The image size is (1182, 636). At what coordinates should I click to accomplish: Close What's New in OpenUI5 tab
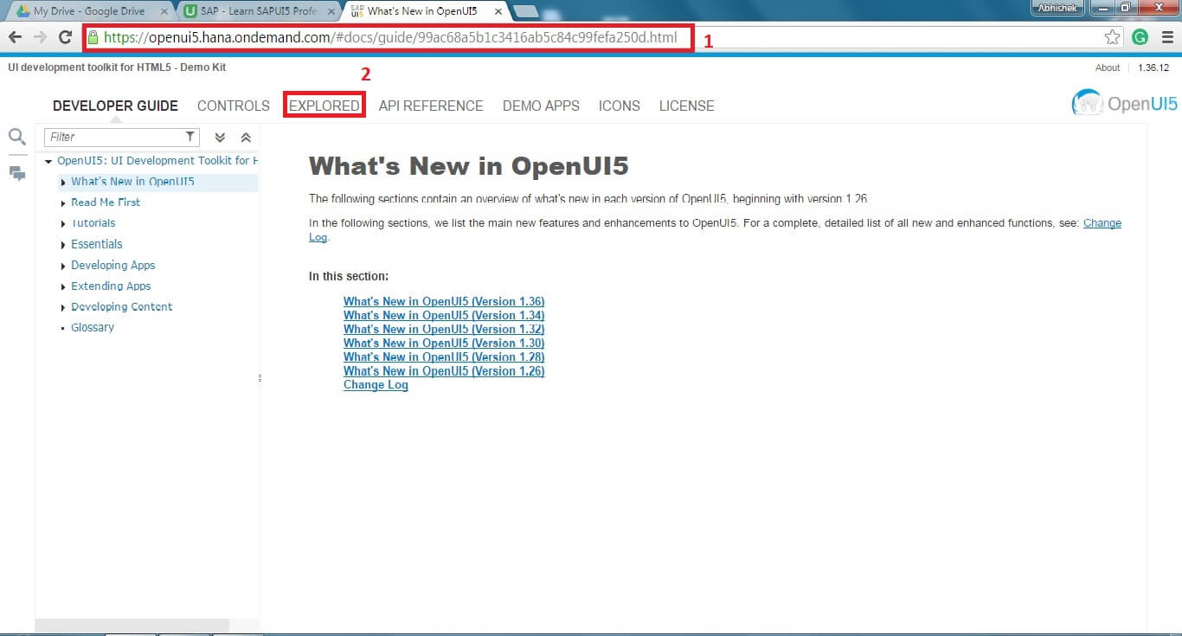click(x=497, y=12)
